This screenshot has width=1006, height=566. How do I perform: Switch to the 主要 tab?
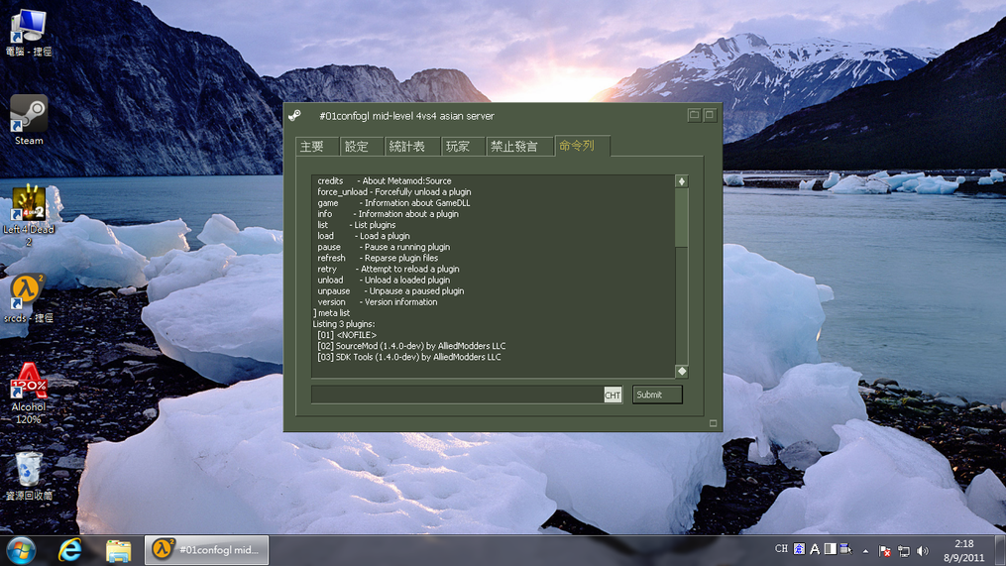(x=312, y=147)
